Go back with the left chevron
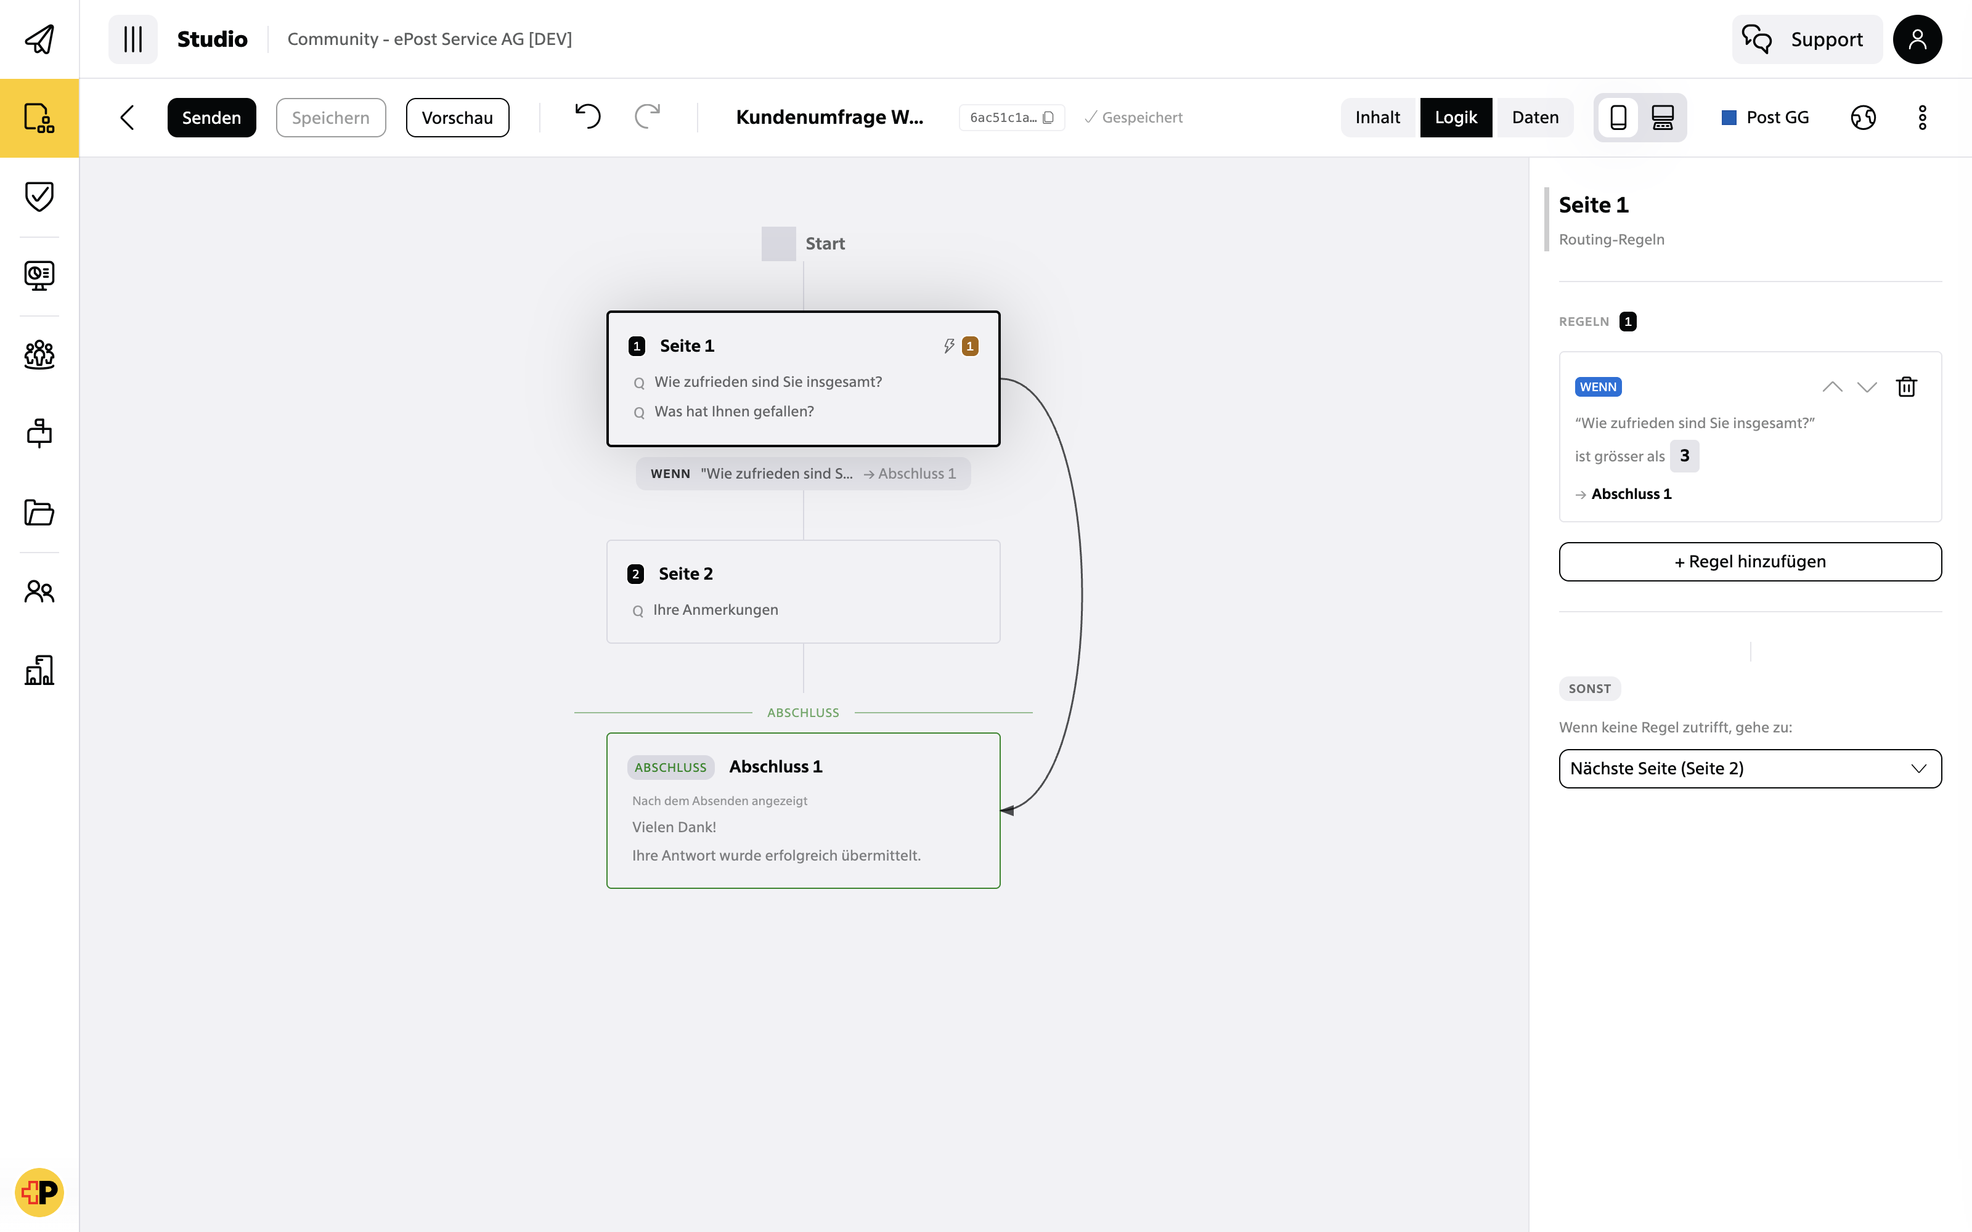Screen dimensions: 1972x1232 pyautogui.click(x=127, y=117)
